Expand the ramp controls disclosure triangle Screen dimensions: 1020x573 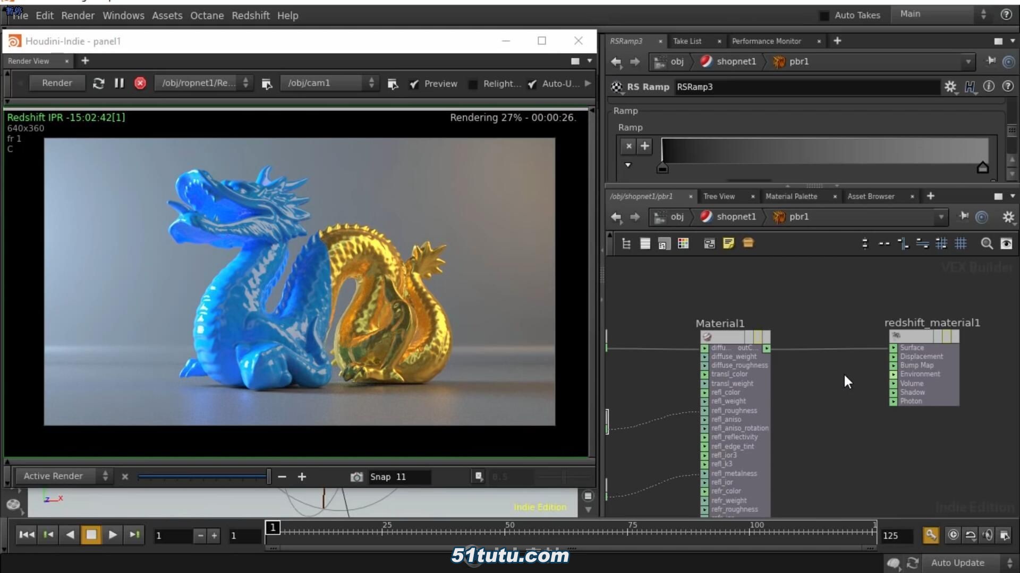[628, 165]
